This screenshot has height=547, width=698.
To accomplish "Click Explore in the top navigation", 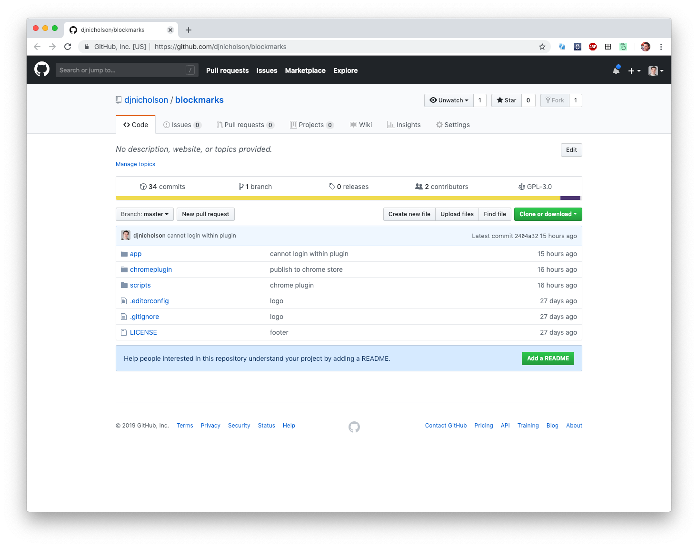I will coord(345,70).
